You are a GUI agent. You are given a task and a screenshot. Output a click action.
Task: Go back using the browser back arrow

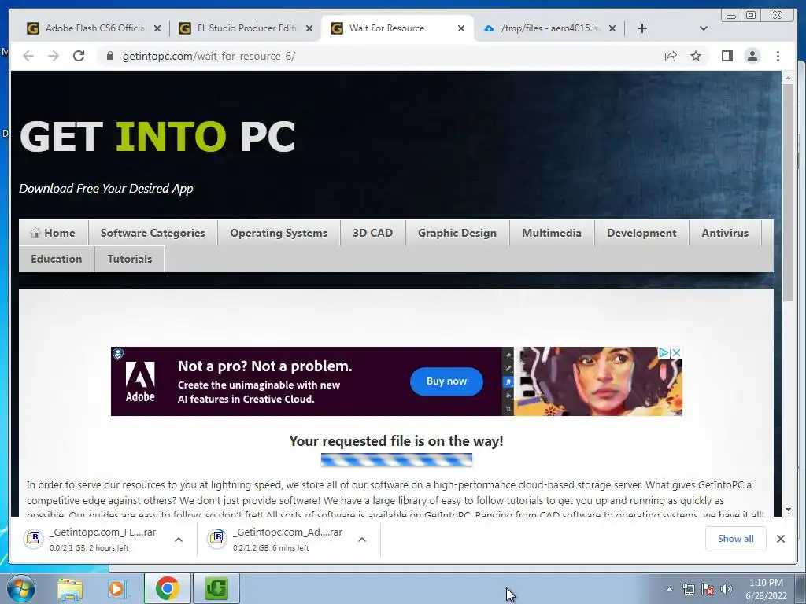(x=28, y=56)
